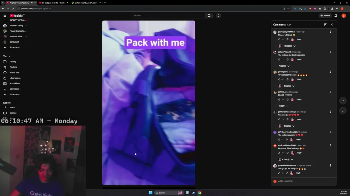Like the 'You won sis' comment
350x196 pixels.
[x=279, y=120]
